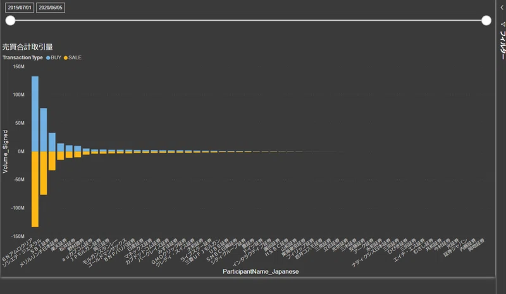The image size is (506, 294).
Task: Click the left handle of the date slider
Action: (x=10, y=20)
